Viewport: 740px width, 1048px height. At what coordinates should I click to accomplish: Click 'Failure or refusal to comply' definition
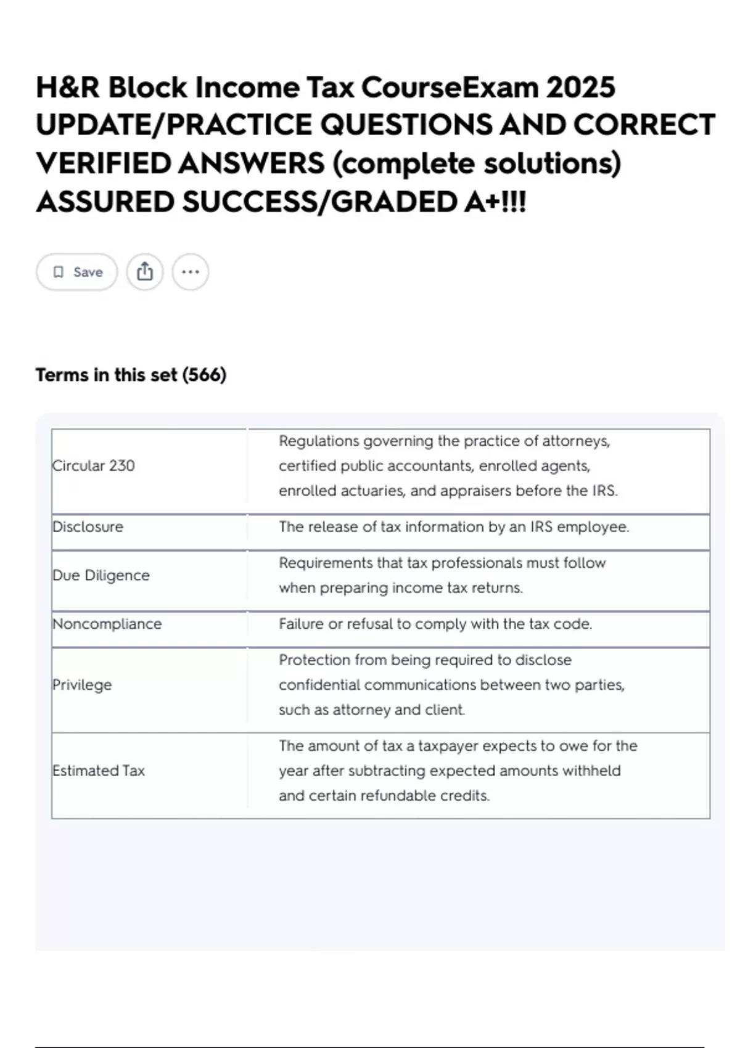coord(435,624)
